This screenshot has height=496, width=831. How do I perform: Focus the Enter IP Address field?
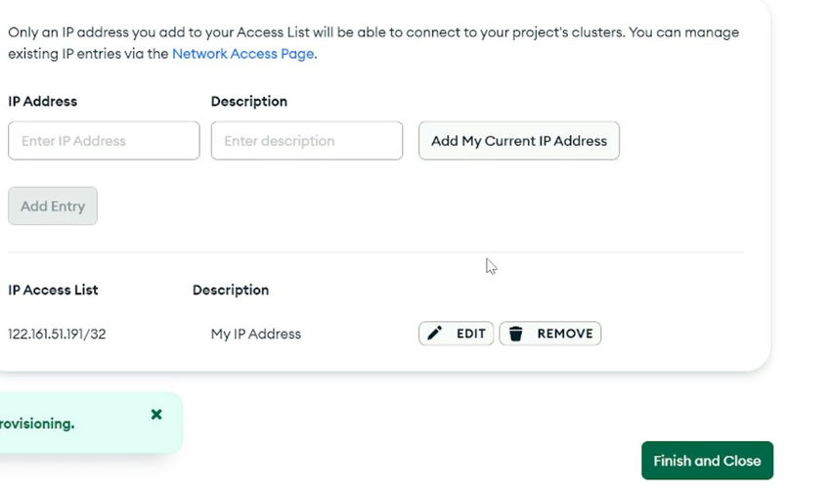[104, 141]
